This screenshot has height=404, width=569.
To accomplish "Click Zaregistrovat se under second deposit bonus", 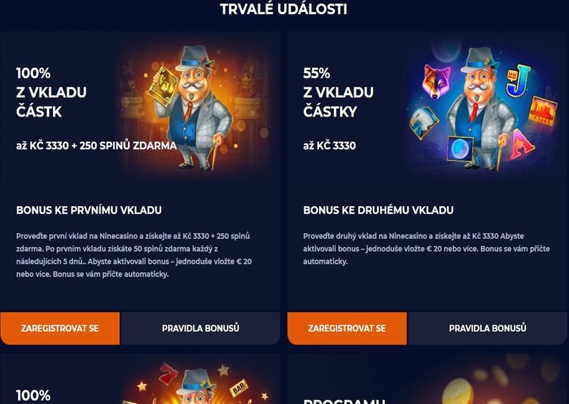I will [x=347, y=328].
